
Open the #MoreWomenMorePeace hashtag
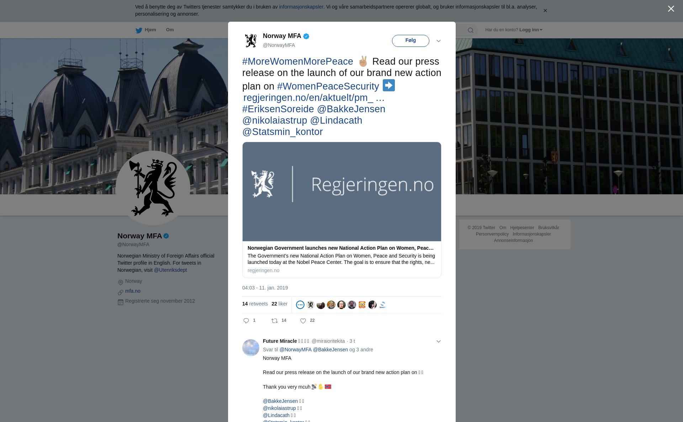pyautogui.click(x=298, y=61)
